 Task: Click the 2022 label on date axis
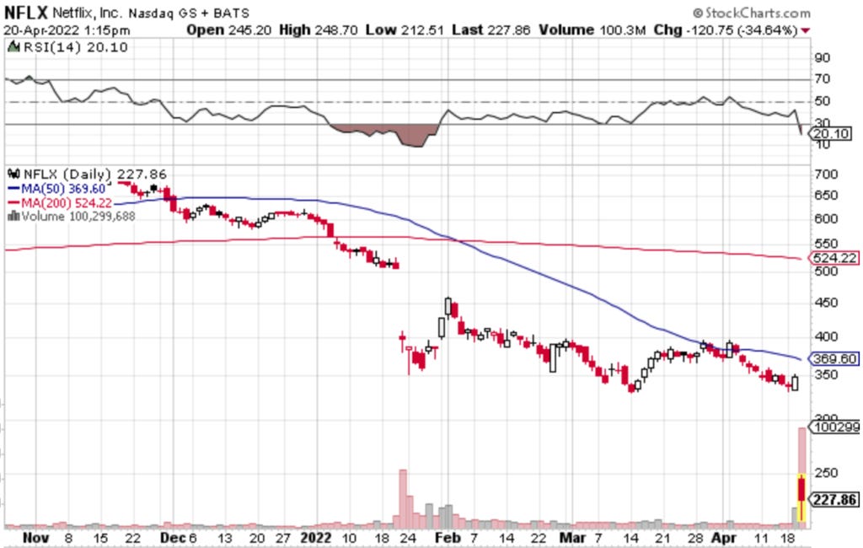316,538
